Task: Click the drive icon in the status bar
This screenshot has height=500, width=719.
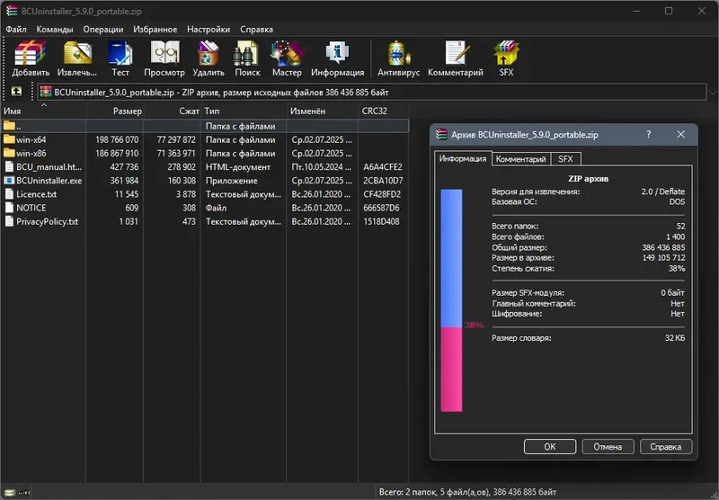Action: [10, 493]
